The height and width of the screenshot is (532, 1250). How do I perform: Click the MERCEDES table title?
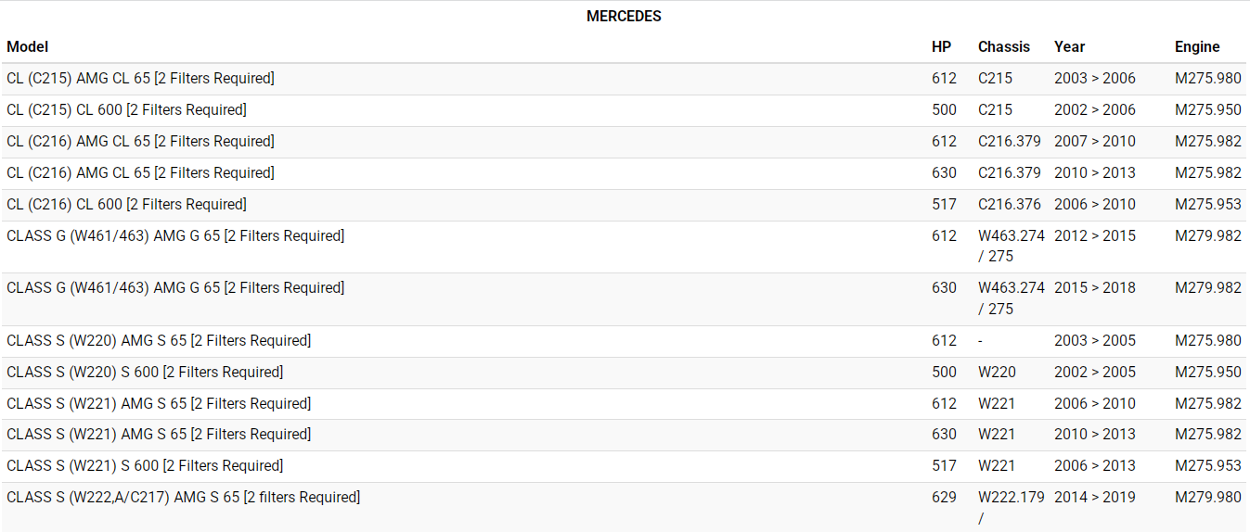624,17
